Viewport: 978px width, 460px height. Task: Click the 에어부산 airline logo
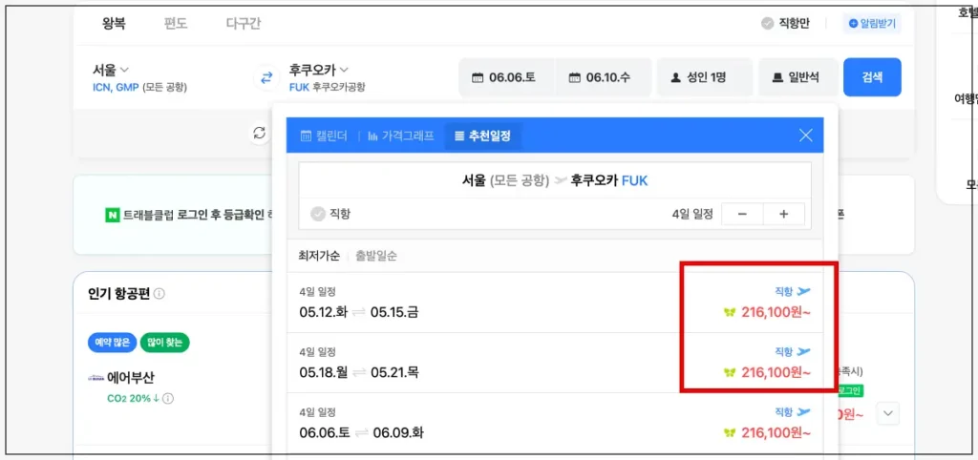tap(96, 378)
